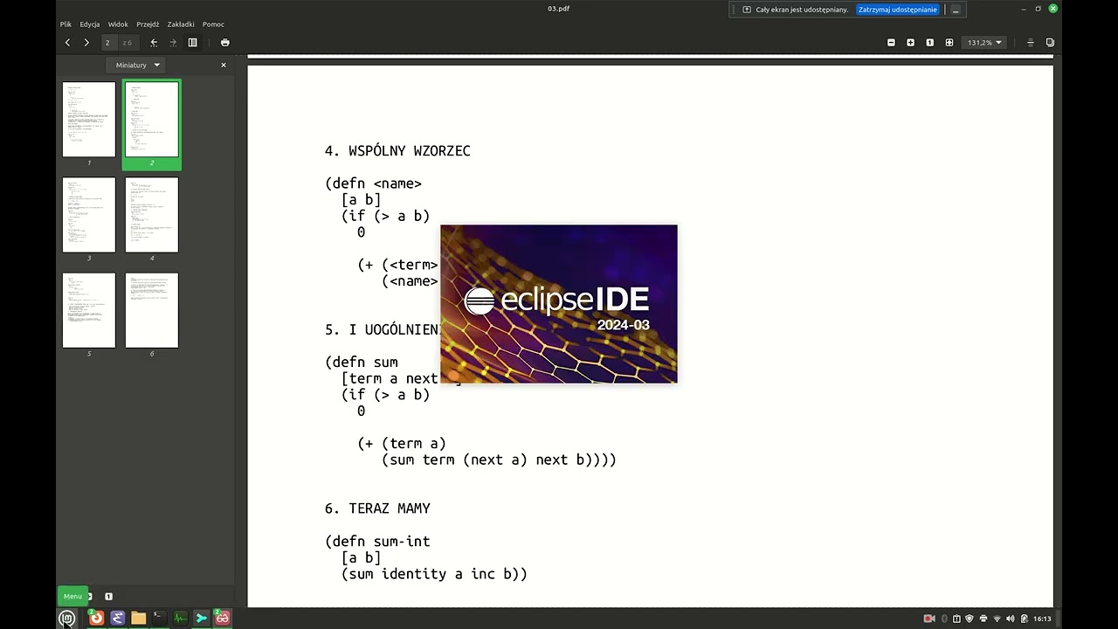Click the '(defn sum-int' line
The height and width of the screenshot is (629, 1118).
pos(377,542)
